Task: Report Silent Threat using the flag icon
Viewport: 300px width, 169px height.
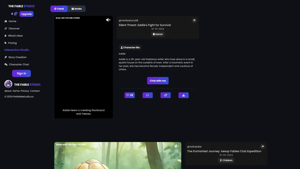Action: [x=194, y=20]
